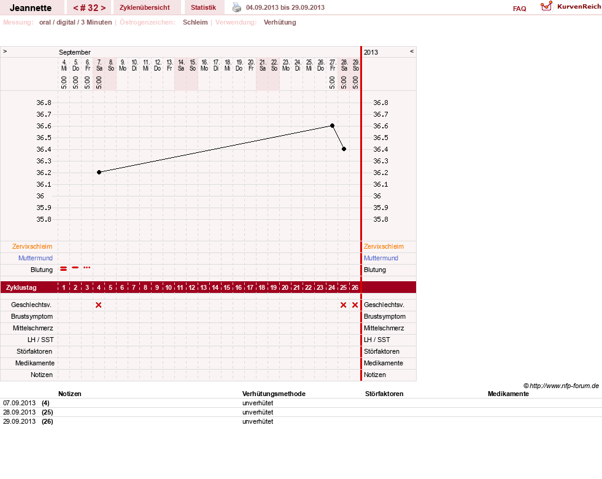This screenshot has height=479, width=602.
Task: Click the left Notizen row label
Action: tap(42, 375)
